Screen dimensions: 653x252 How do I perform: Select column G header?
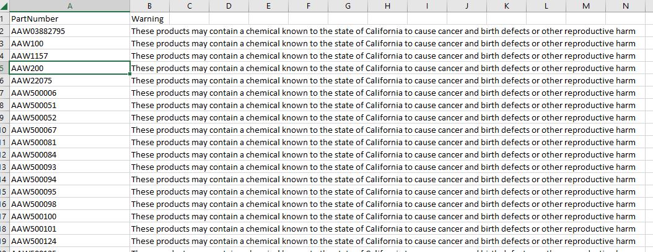click(x=348, y=6)
